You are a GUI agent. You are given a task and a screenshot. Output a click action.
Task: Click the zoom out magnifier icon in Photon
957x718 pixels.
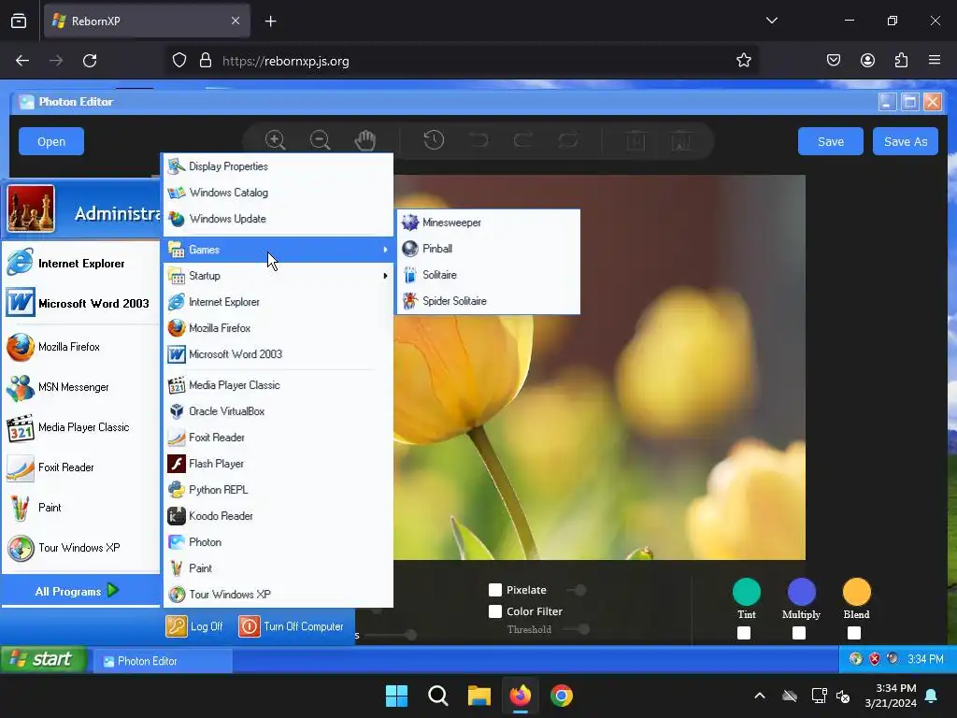click(320, 140)
